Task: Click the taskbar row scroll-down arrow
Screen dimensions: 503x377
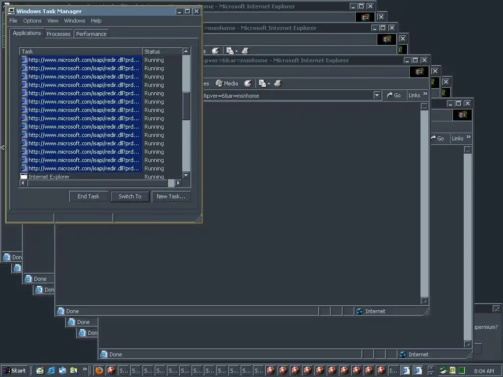Action: point(431,374)
